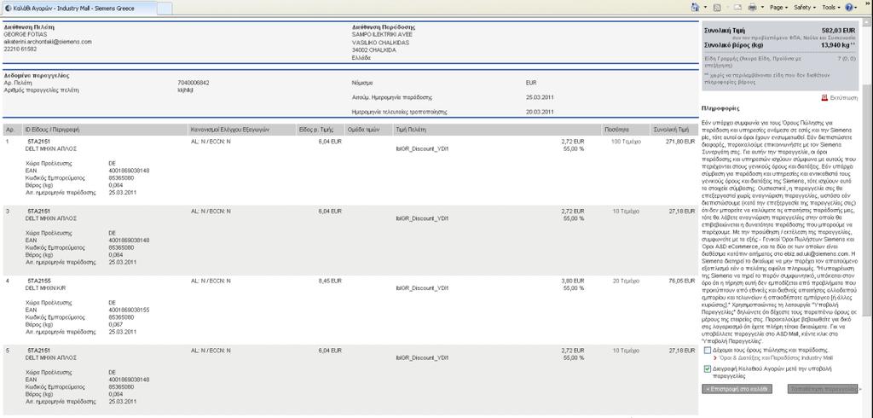Screen dimensions: 873x418
Task: Click the RSS feeds icon
Action: click(717, 8)
